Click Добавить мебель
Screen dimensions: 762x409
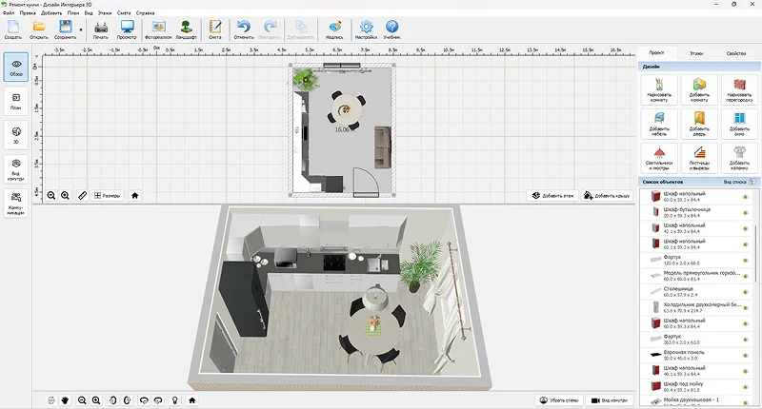tap(659, 124)
